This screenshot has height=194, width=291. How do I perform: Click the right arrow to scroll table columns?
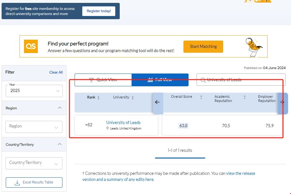[282, 102]
